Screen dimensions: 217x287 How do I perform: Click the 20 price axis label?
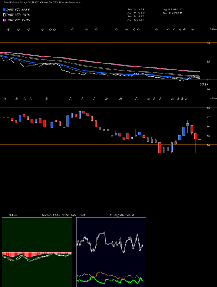(208, 90)
